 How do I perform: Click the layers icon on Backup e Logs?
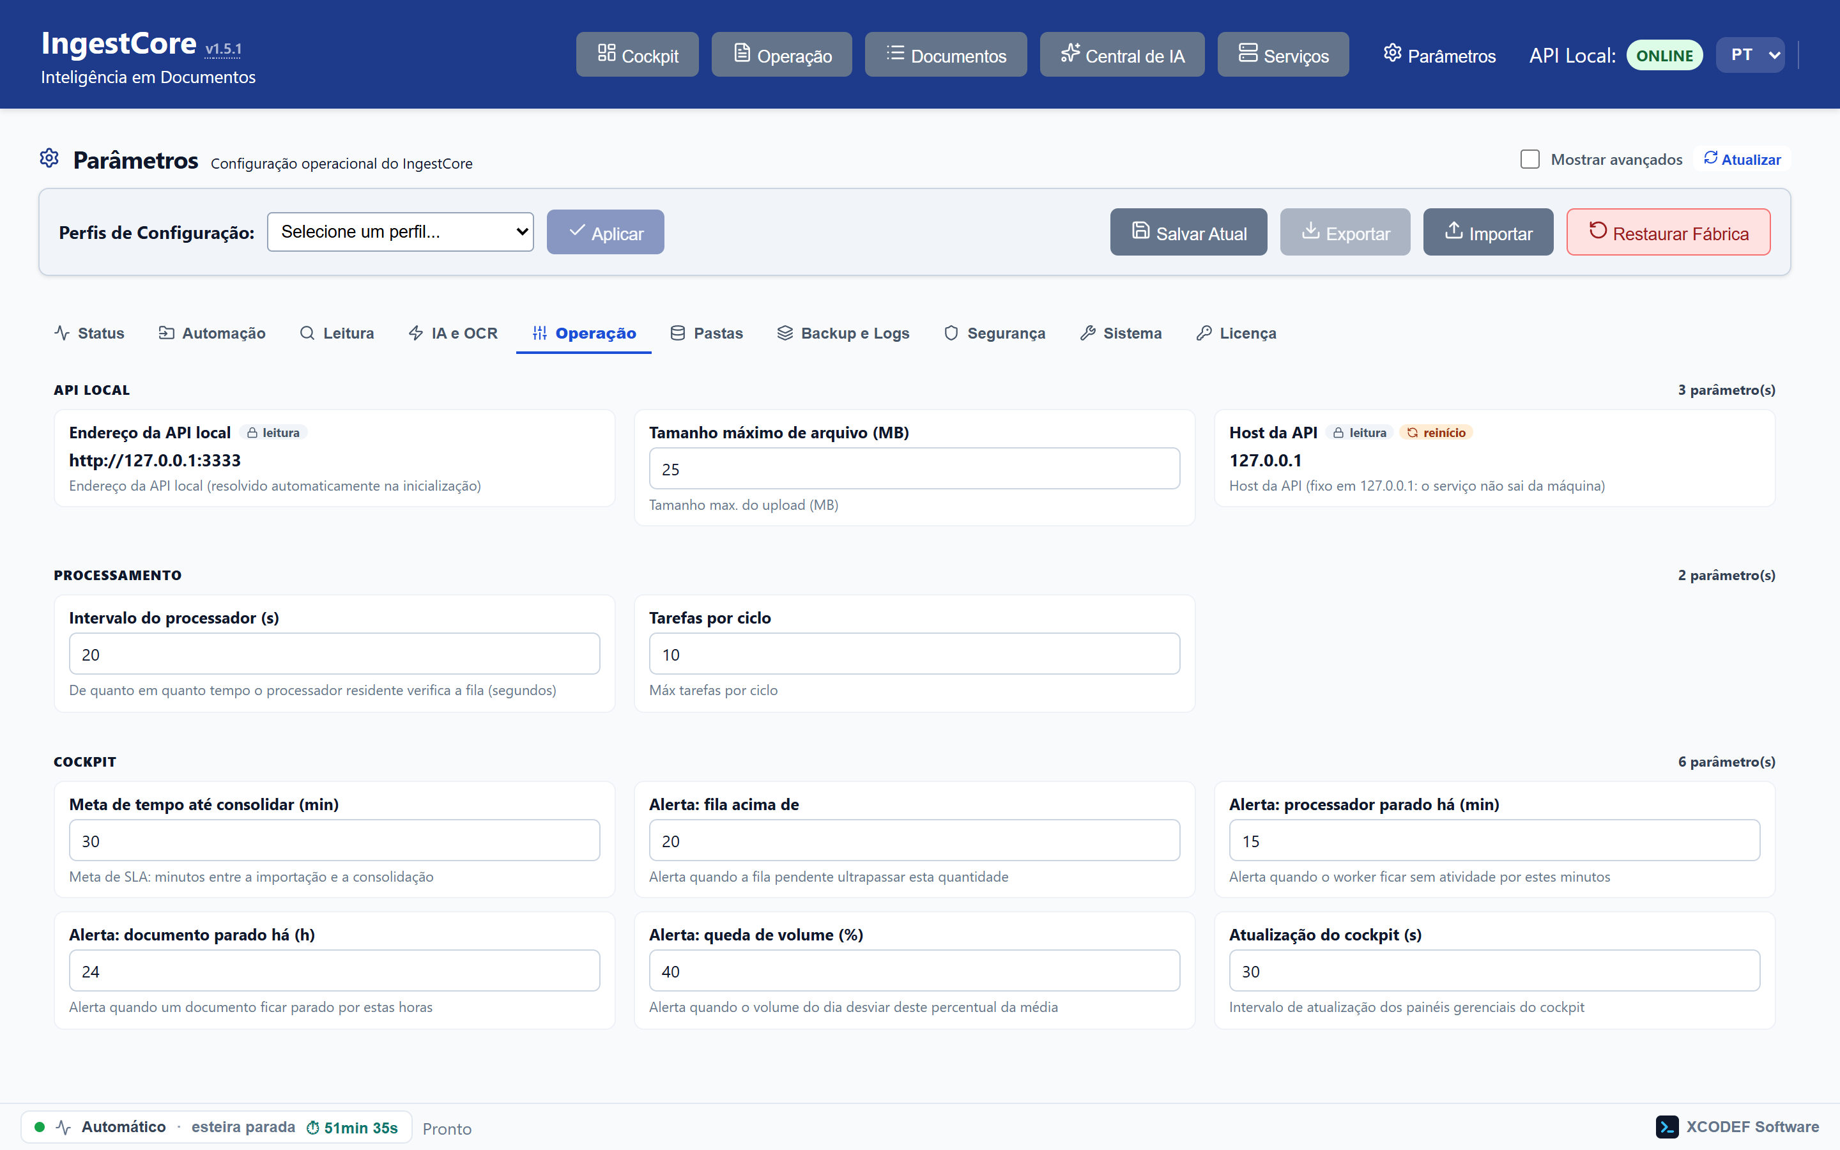click(x=785, y=333)
